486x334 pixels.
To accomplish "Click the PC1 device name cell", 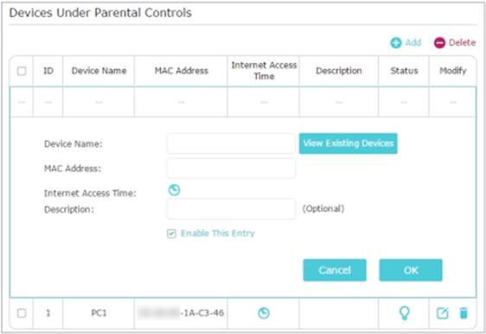I will pyautogui.click(x=99, y=313).
